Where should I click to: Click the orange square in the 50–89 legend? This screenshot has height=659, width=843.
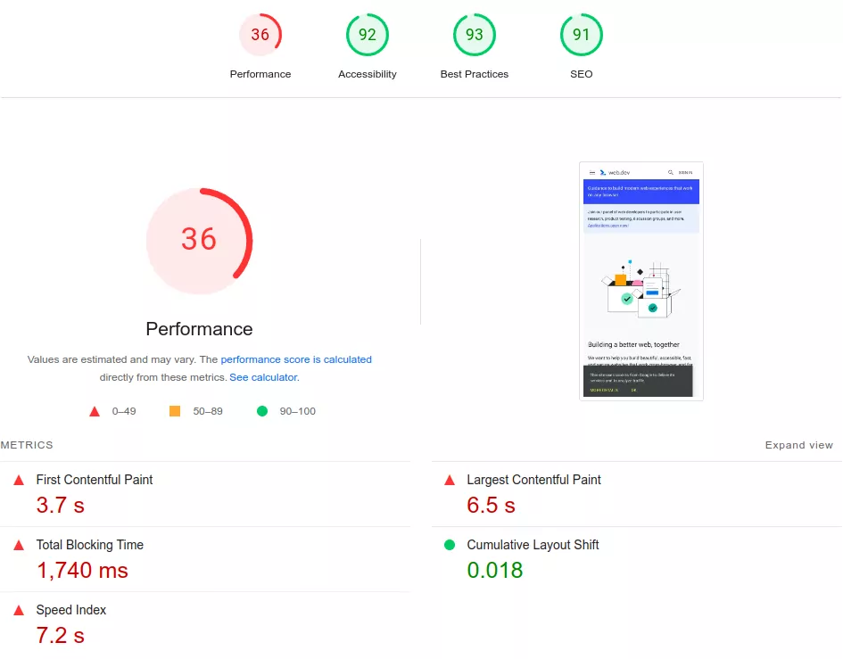[x=176, y=411]
